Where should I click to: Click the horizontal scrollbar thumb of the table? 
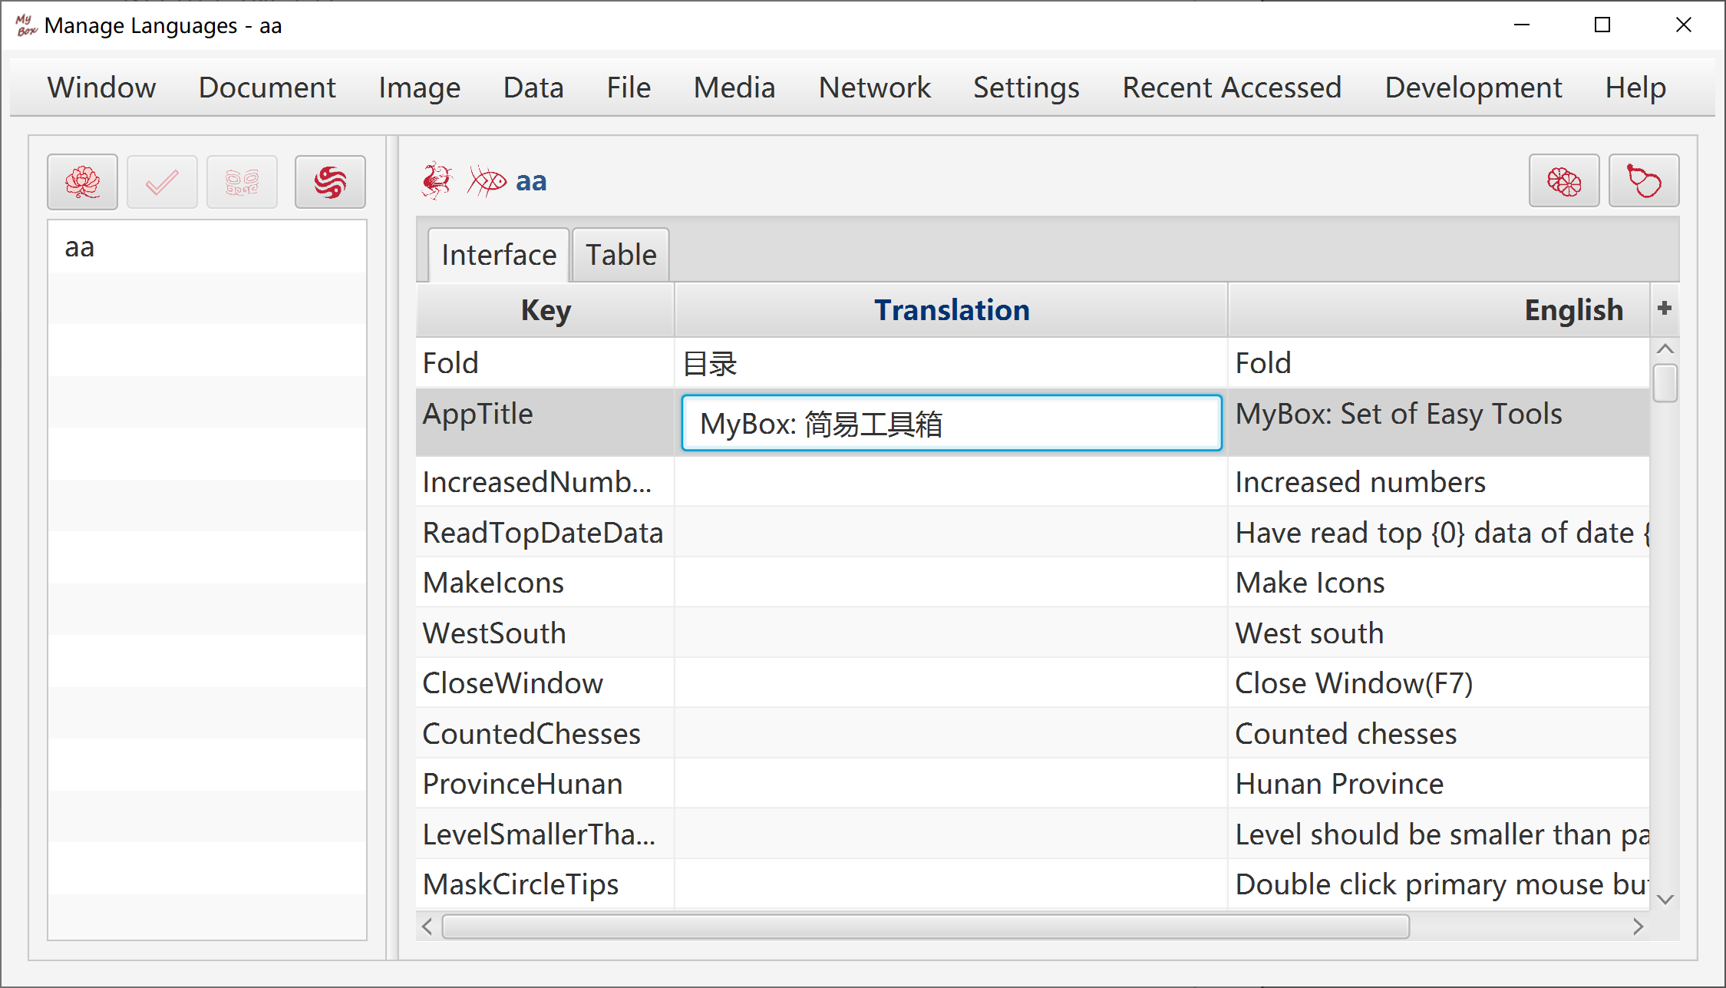pyautogui.click(x=926, y=927)
